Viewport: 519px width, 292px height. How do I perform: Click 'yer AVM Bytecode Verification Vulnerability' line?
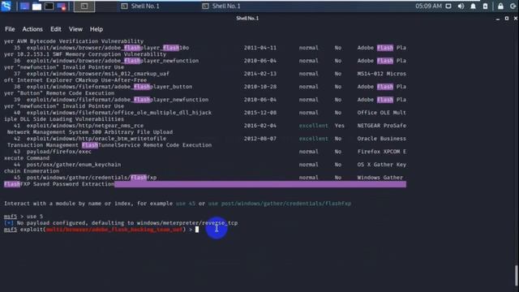tap(74, 41)
